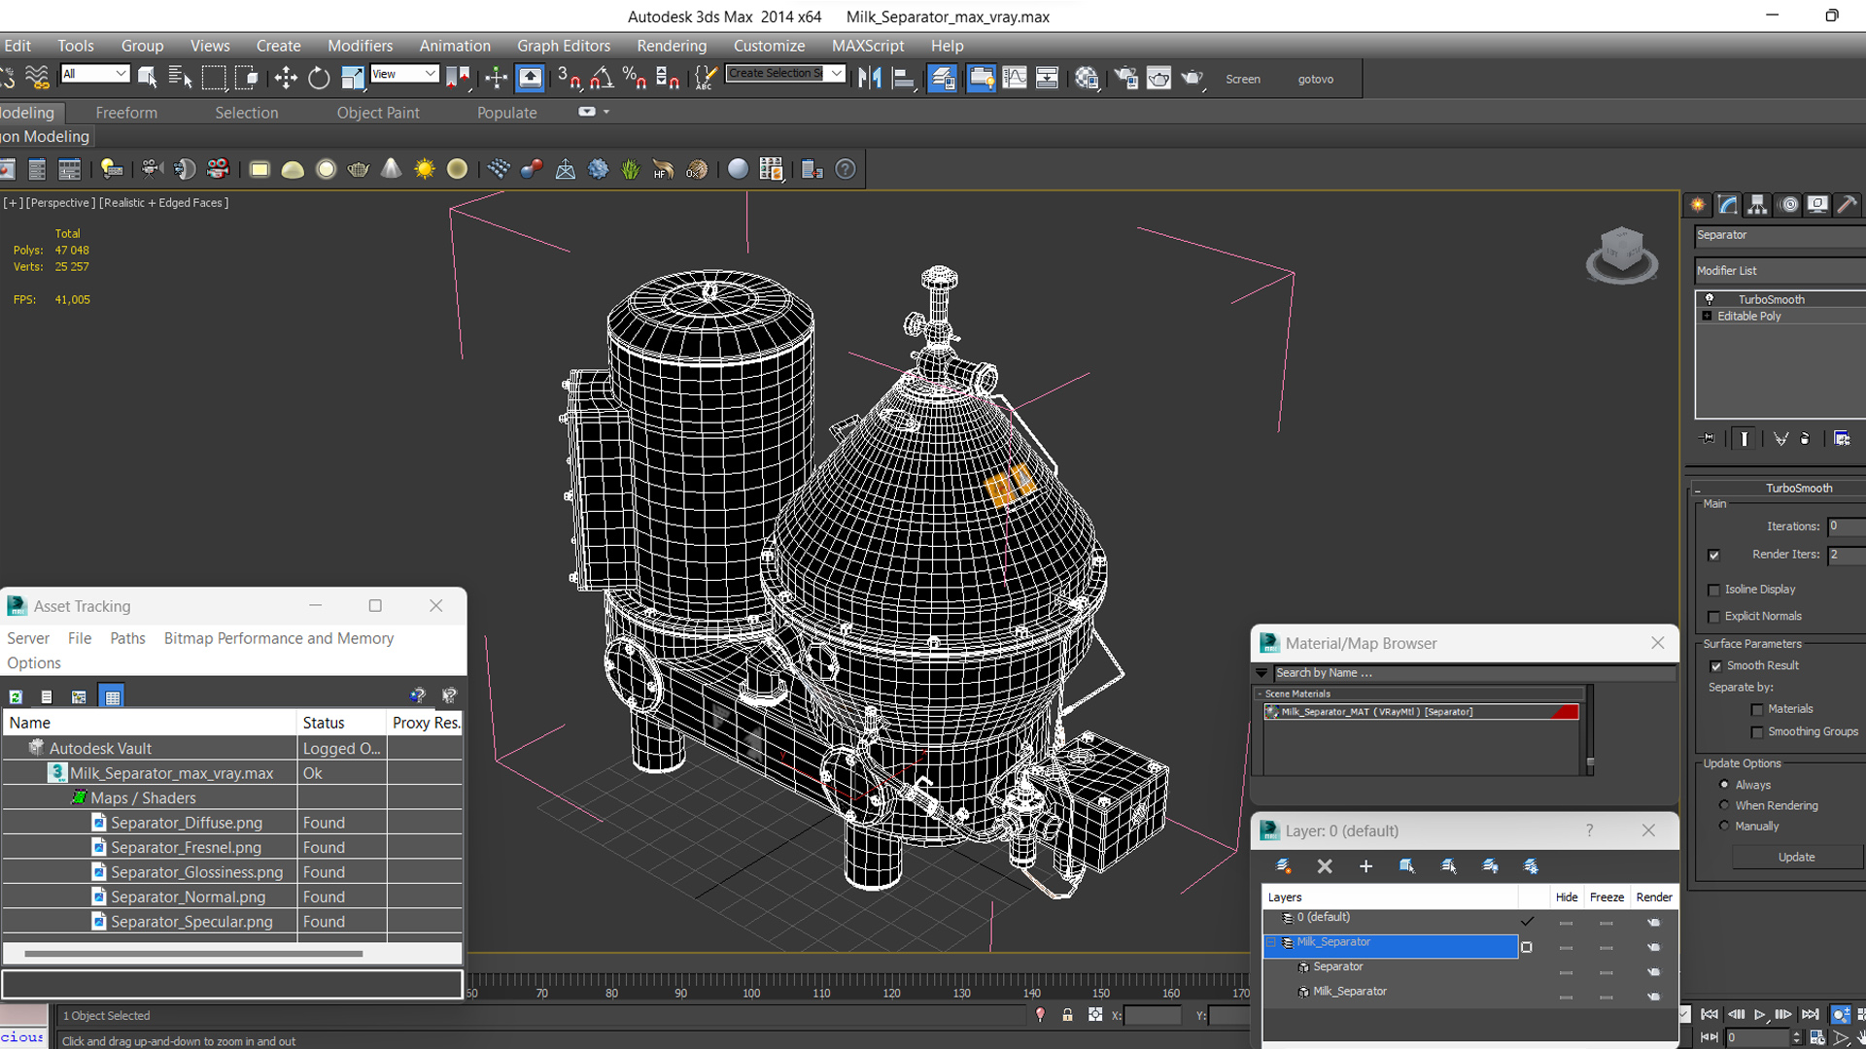
Task: Enable Smoothing Groups checkbox
Action: coord(1757,732)
